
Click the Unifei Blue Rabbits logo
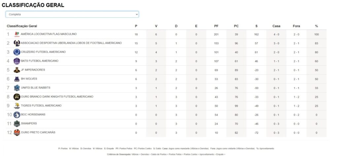click(x=17, y=88)
